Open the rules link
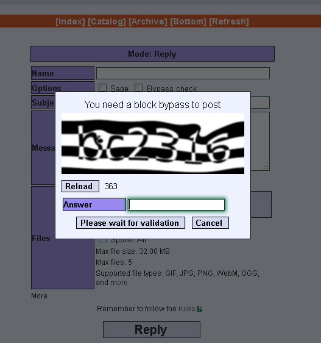This screenshot has width=321, height=343. pyautogui.click(x=187, y=309)
